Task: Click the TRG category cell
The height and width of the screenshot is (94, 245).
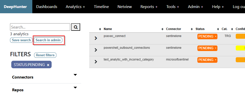Action: tap(228, 36)
